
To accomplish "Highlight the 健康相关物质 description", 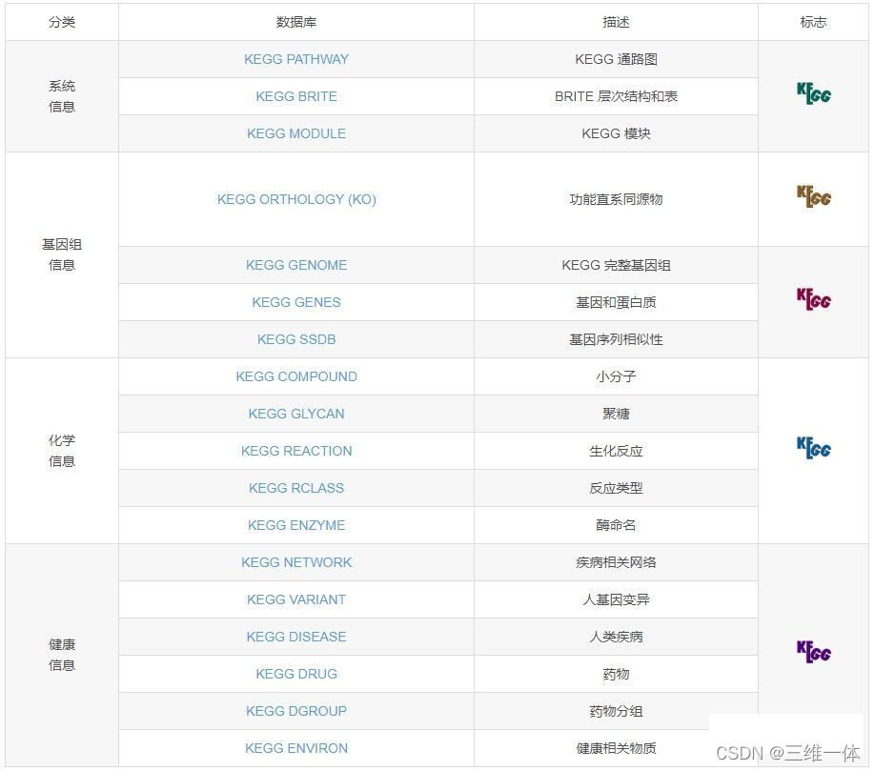I will [x=616, y=748].
